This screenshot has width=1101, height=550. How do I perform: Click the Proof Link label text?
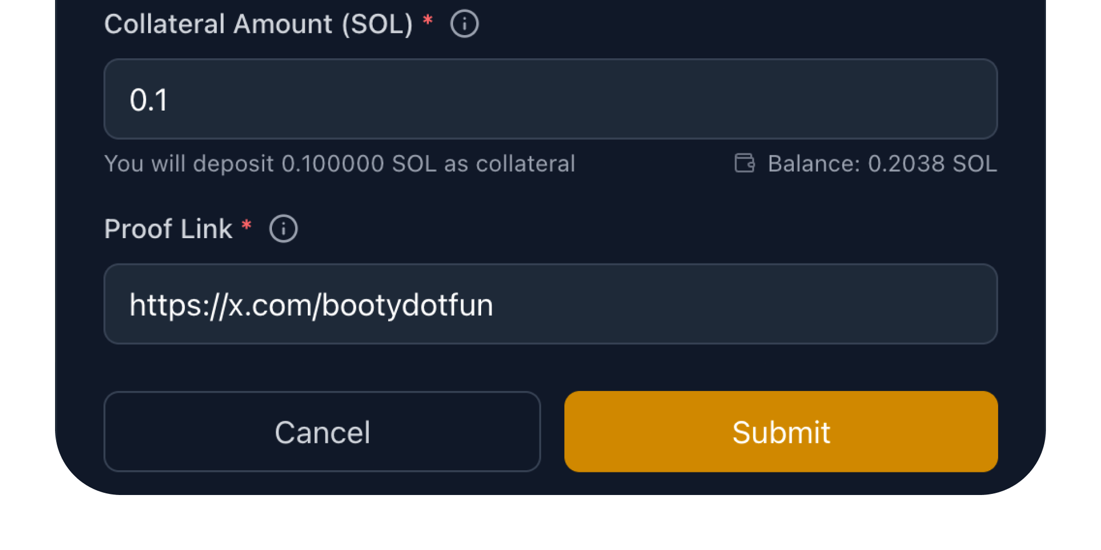(169, 228)
